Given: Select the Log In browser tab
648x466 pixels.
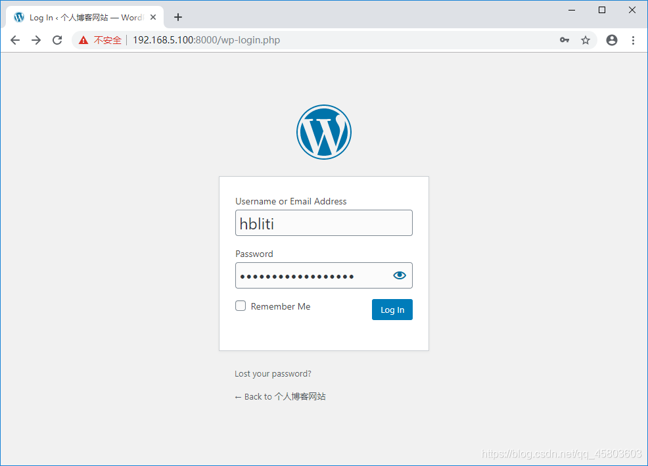Looking at the screenshot, I should tap(85, 17).
